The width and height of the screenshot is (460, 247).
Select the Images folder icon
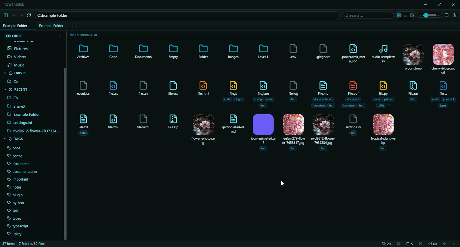233,49
